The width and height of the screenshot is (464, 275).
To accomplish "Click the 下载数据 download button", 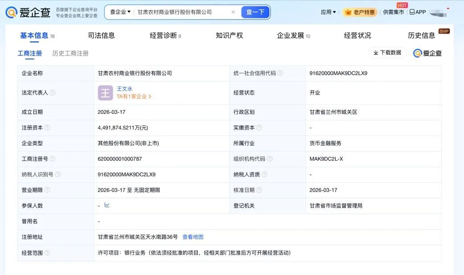I will click(387, 53).
